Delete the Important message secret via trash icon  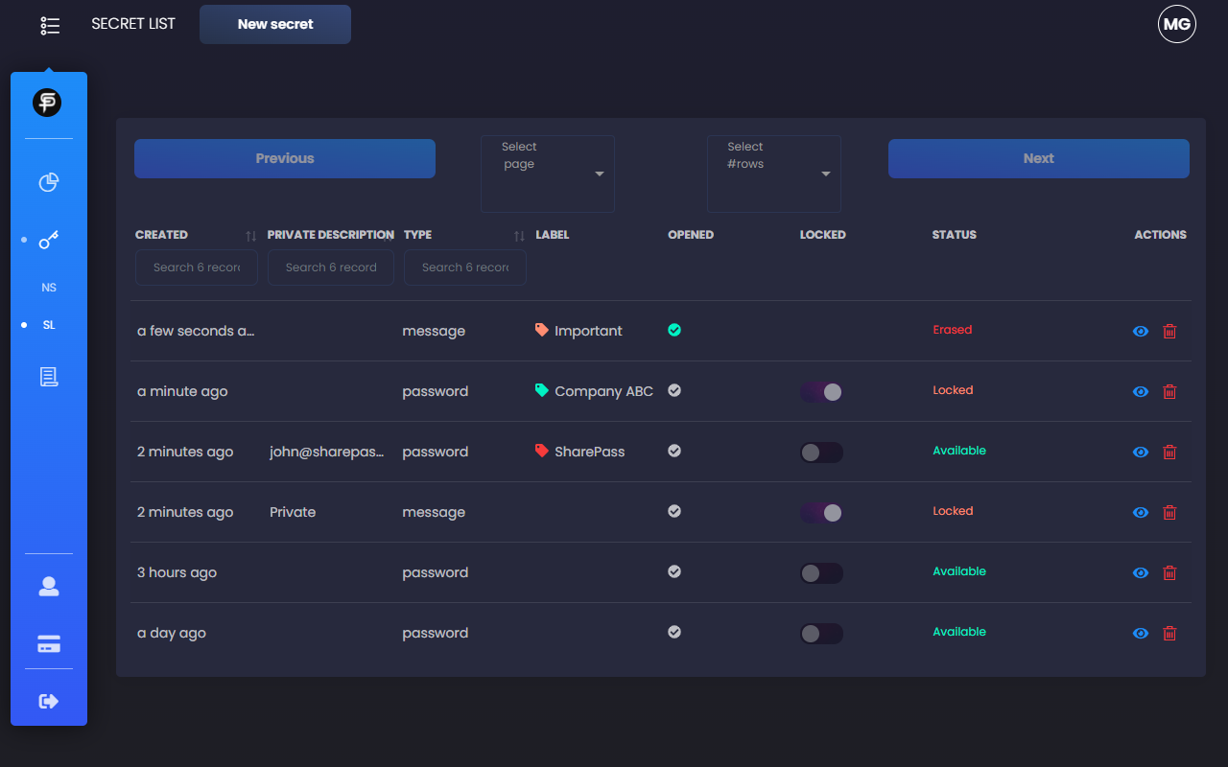(1169, 332)
